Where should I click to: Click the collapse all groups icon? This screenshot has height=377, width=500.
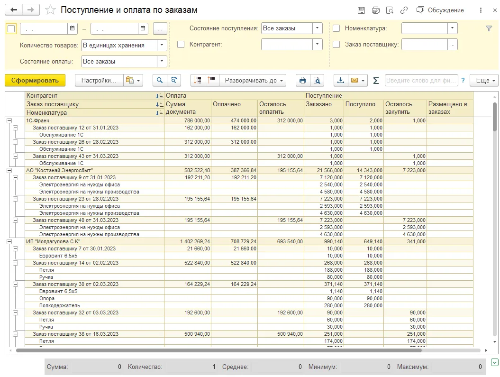(x=211, y=80)
